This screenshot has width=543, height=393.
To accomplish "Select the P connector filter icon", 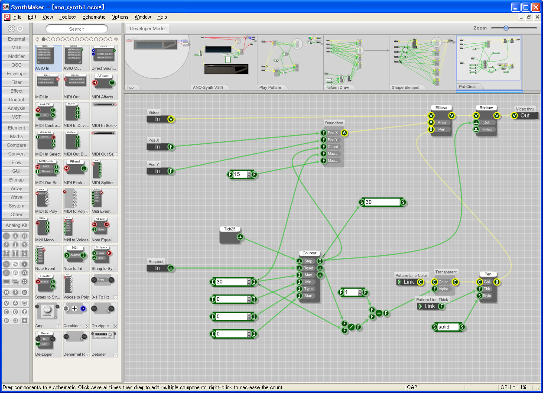I will click(x=16, y=292).
